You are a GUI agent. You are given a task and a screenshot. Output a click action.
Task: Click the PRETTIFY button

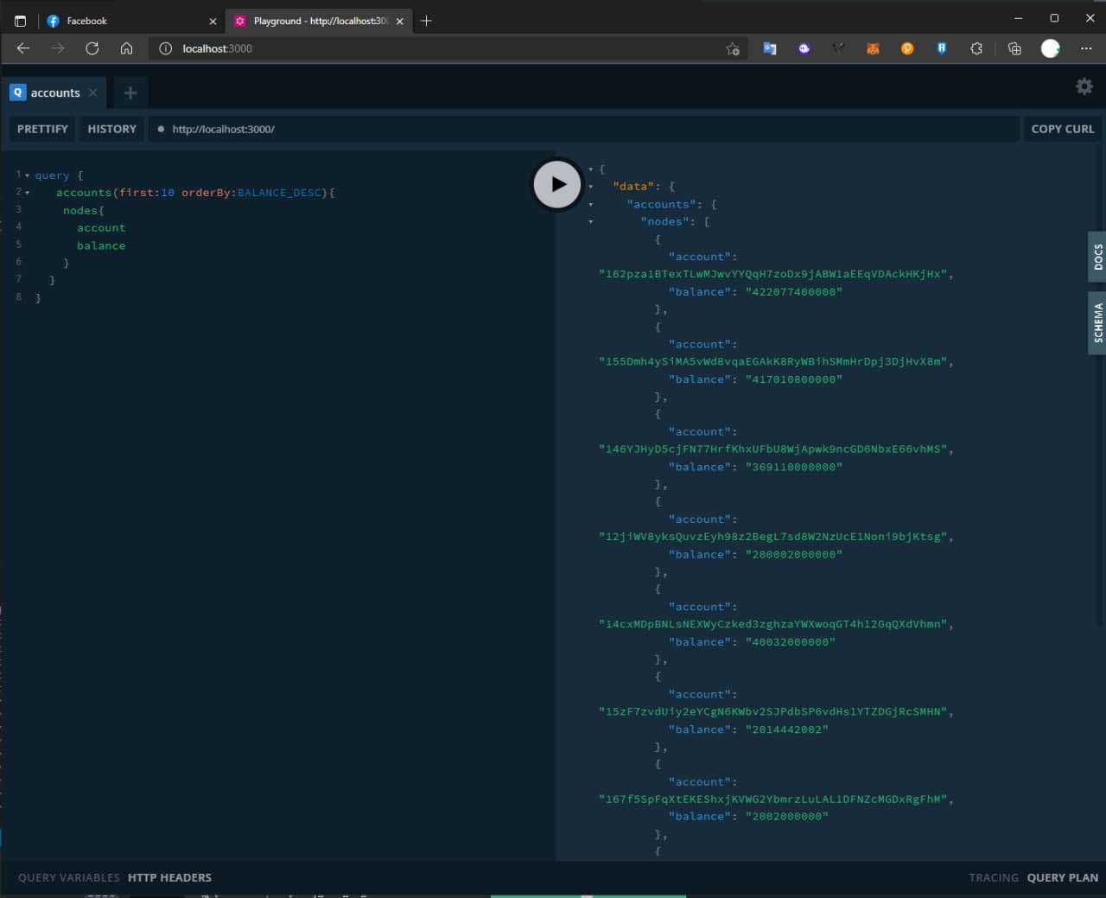click(41, 128)
